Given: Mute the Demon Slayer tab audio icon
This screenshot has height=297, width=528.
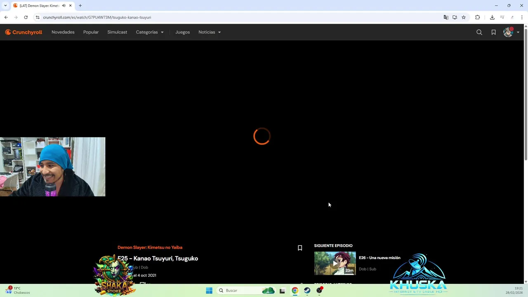Looking at the screenshot, I should [x=64, y=6].
